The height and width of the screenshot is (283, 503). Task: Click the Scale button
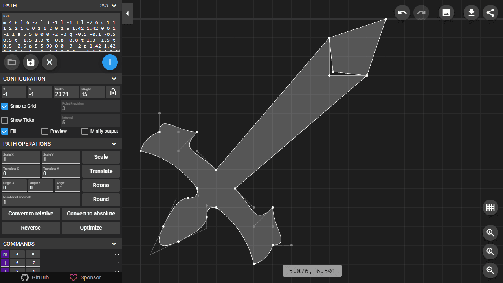pyautogui.click(x=101, y=157)
